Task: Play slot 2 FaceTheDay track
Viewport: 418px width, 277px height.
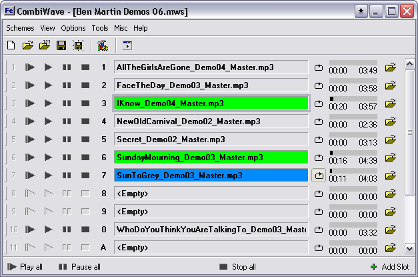Action: pos(48,85)
